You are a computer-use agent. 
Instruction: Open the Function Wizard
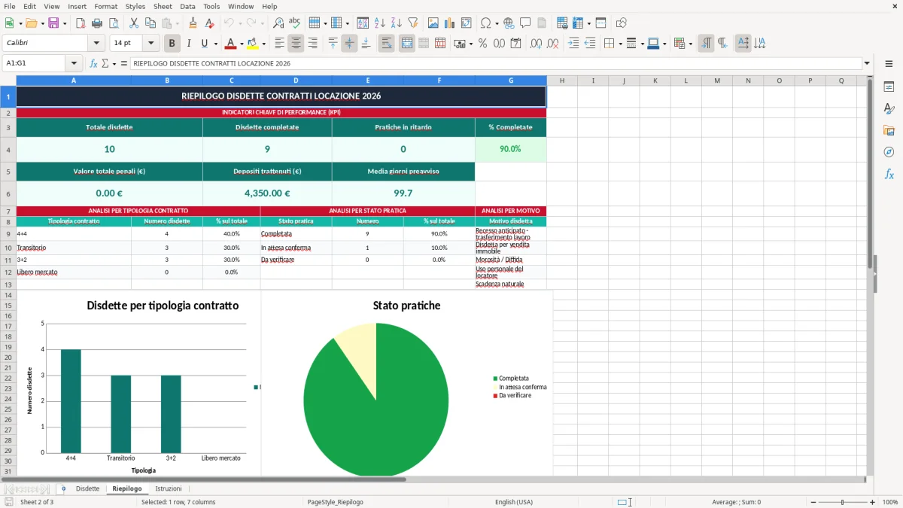(x=94, y=64)
